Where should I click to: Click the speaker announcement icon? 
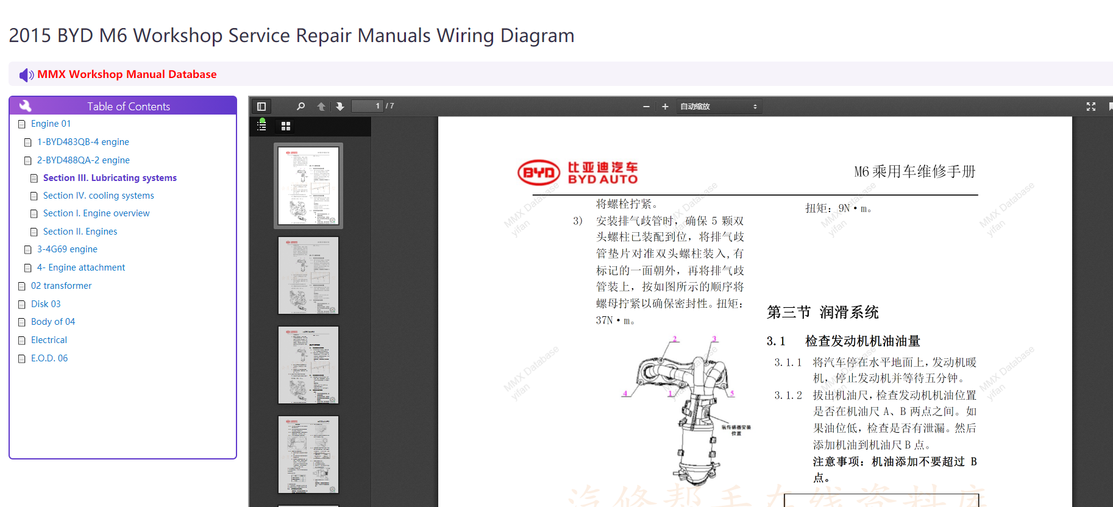tap(26, 75)
